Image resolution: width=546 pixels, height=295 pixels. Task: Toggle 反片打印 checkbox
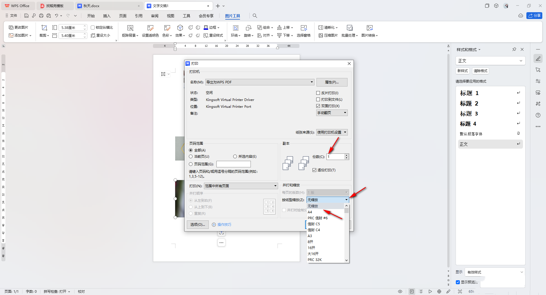[318, 93]
